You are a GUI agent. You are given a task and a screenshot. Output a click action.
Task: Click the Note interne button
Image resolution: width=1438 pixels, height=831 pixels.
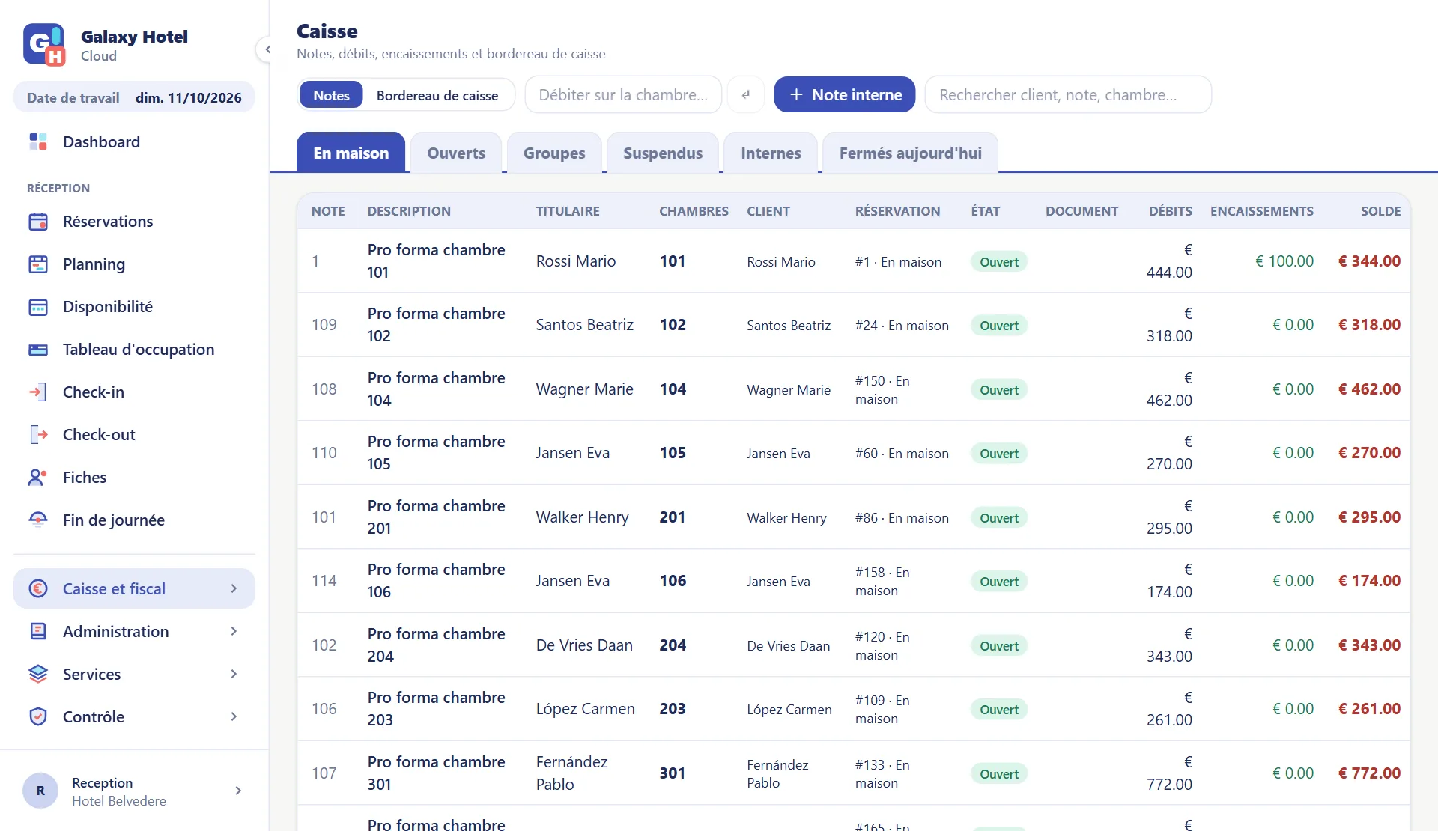click(x=845, y=95)
